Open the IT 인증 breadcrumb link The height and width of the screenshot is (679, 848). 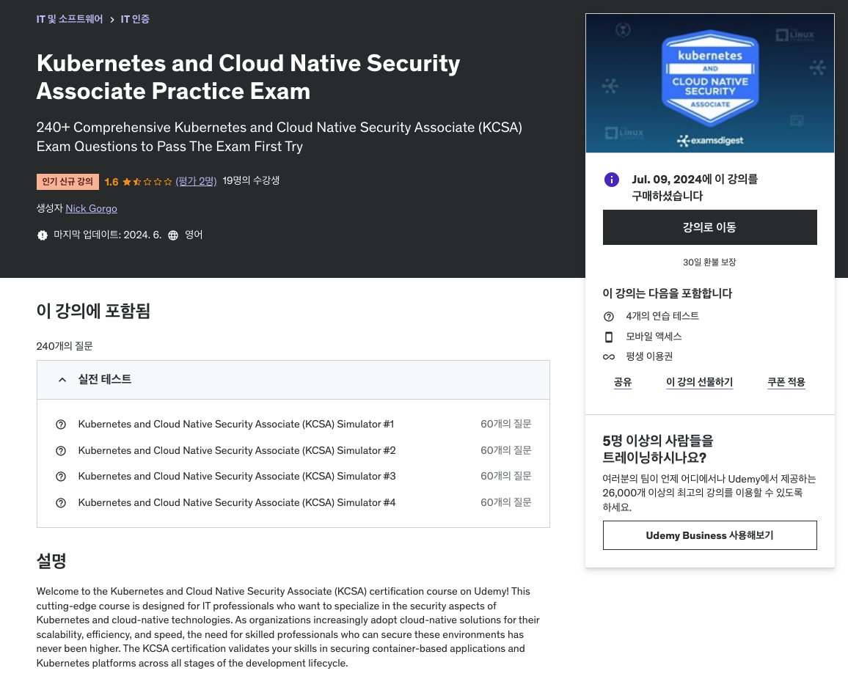(x=135, y=19)
